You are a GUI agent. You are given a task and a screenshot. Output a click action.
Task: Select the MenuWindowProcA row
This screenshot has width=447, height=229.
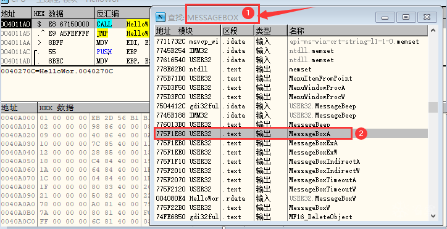[x=291, y=87]
